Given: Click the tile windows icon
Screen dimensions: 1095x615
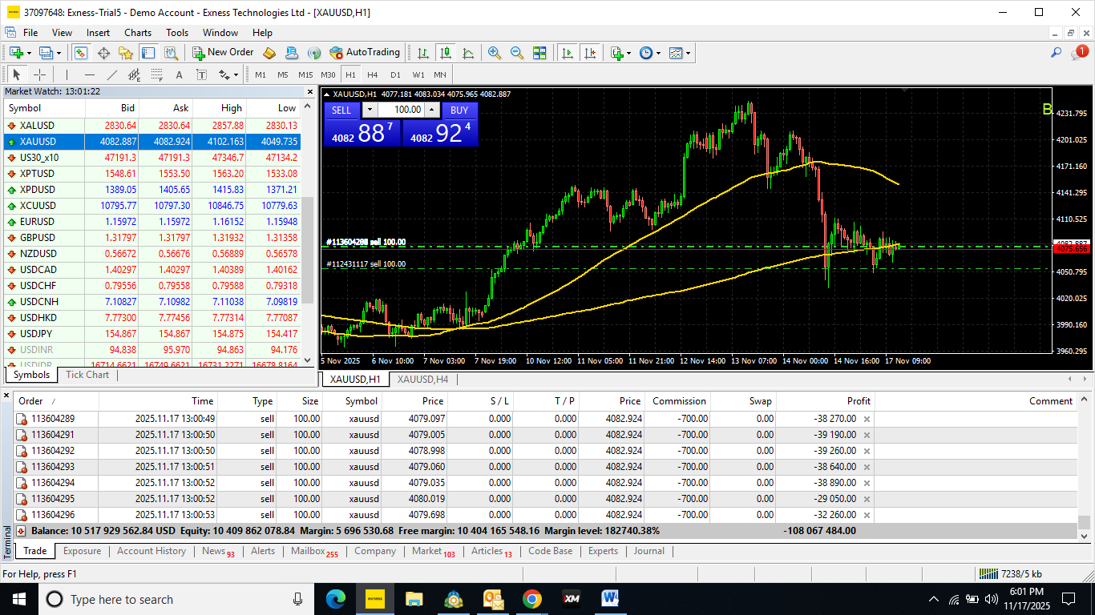Looking at the screenshot, I should pos(539,53).
